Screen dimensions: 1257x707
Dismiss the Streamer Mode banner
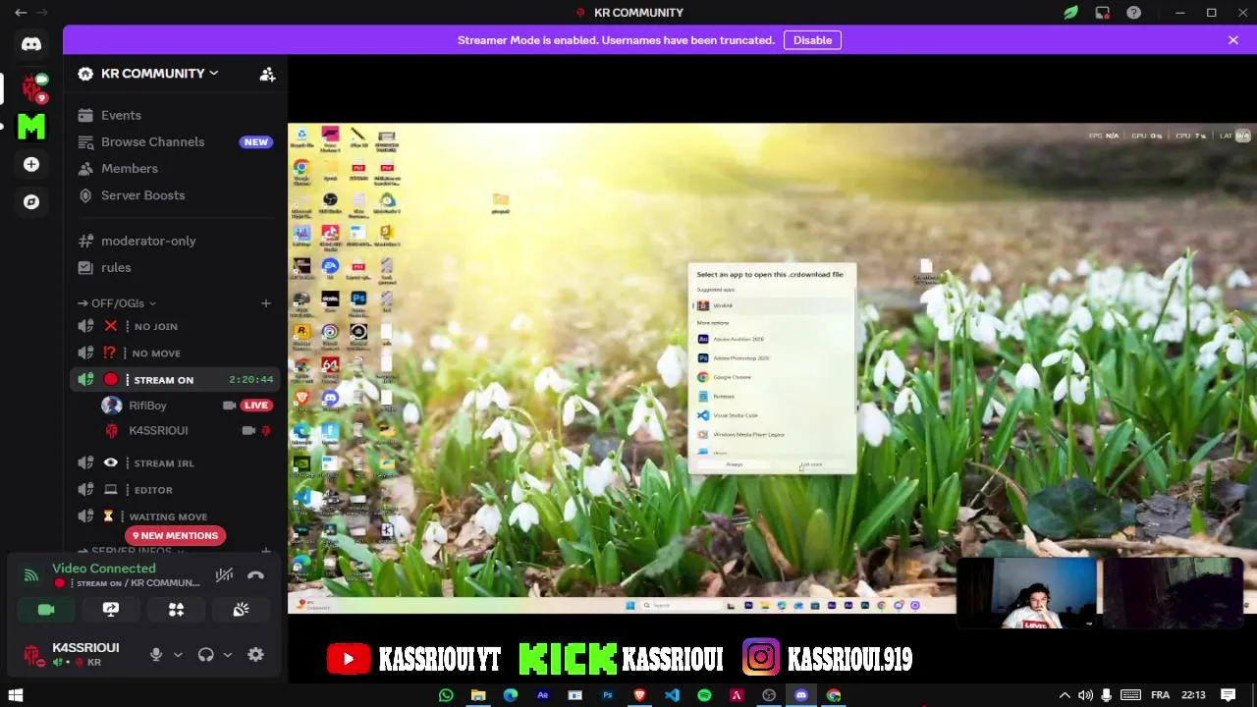(x=1233, y=40)
